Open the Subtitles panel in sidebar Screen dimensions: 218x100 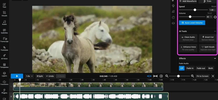click(x=4, y=31)
